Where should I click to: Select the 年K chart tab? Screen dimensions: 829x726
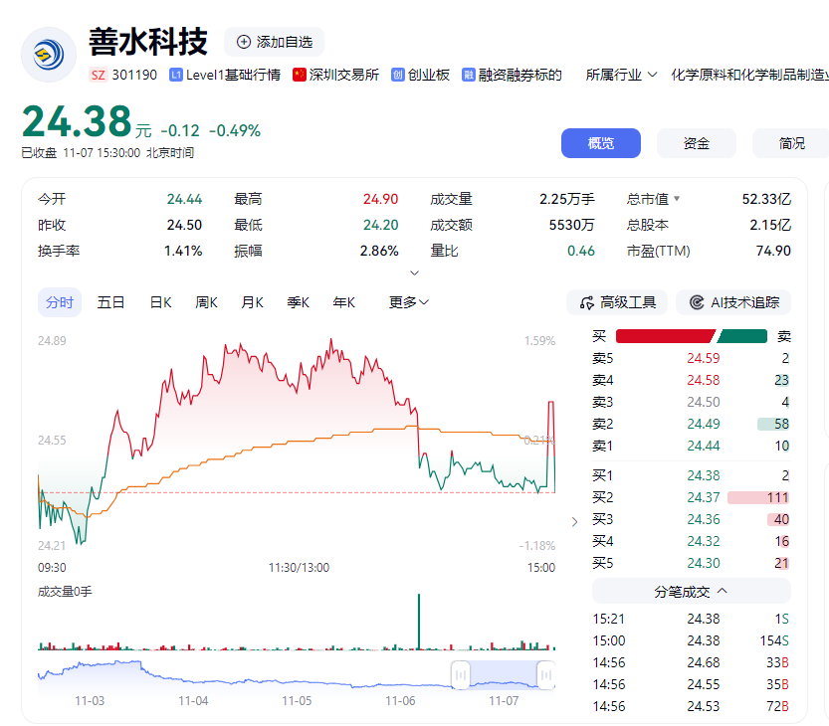point(343,302)
